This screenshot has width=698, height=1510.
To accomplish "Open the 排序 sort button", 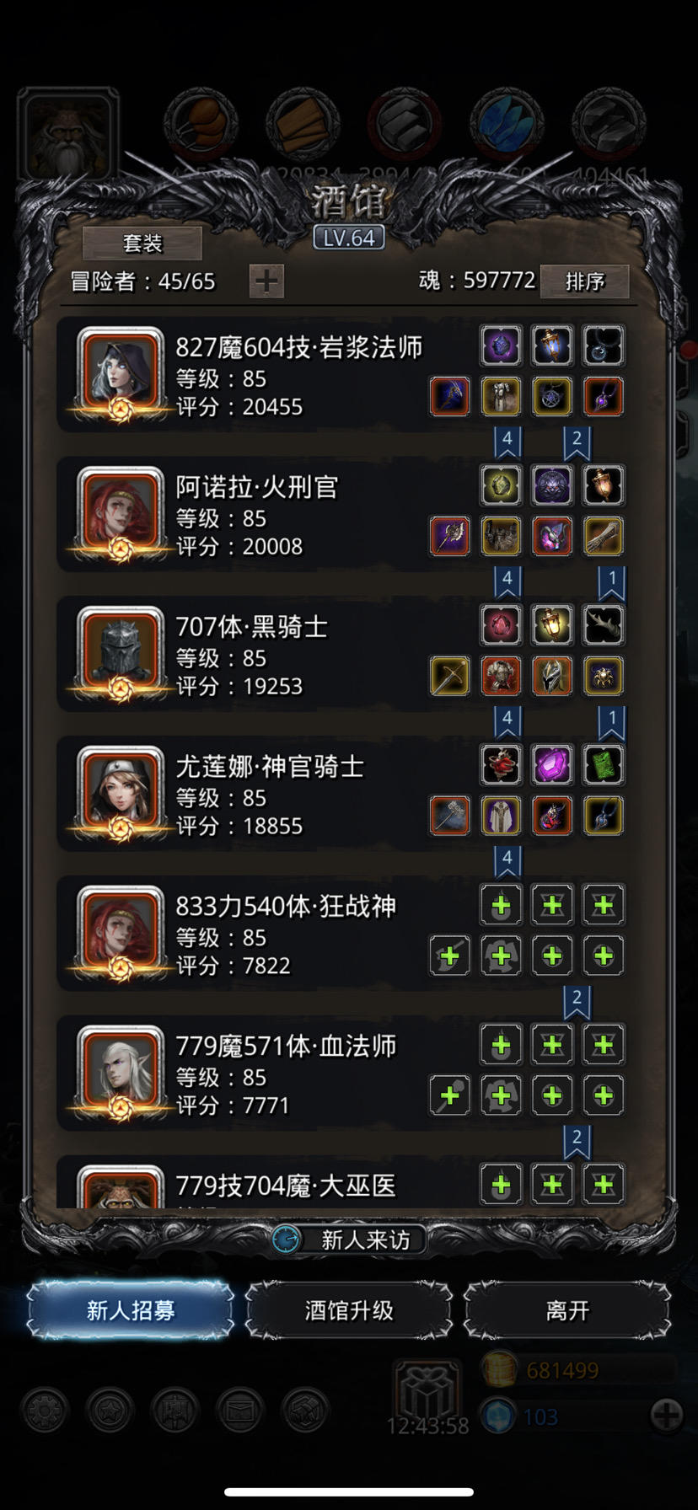I will (584, 281).
